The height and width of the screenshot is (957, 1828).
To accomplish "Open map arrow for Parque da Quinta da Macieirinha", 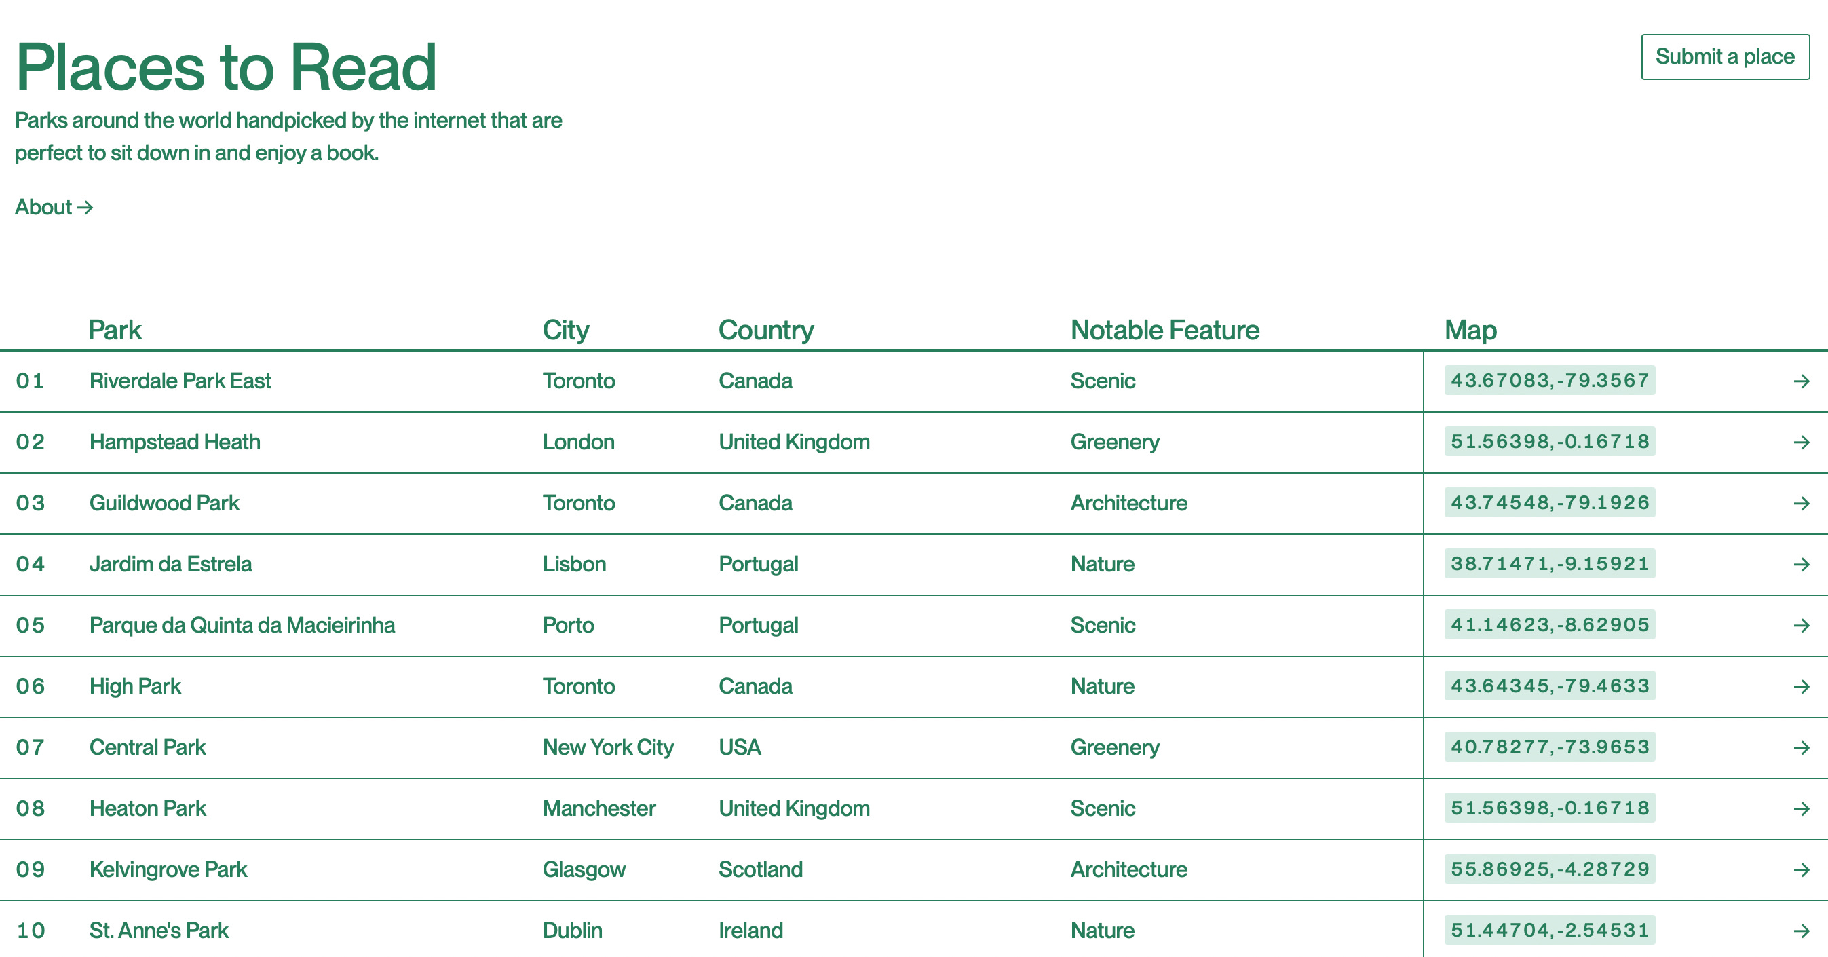I will tap(1801, 626).
